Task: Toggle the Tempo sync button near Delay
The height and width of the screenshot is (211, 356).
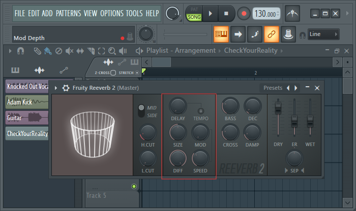Action: pos(201,111)
